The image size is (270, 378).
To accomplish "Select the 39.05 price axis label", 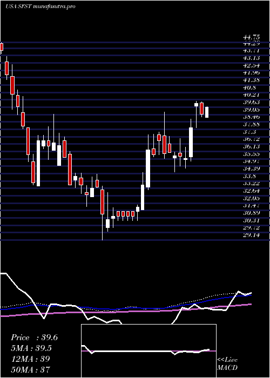I will (x=252, y=110).
